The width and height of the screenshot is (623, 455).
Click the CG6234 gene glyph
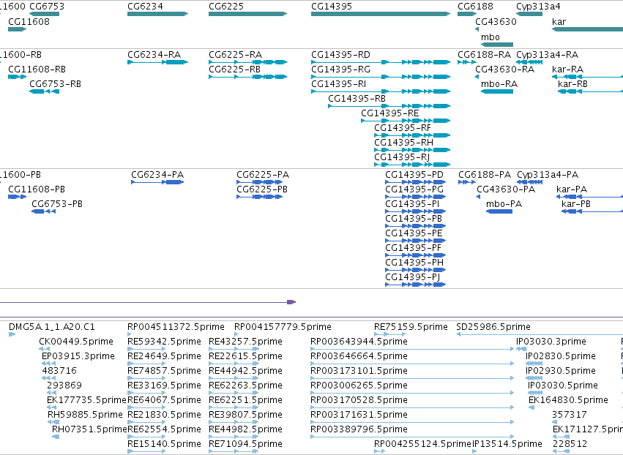coord(157,14)
